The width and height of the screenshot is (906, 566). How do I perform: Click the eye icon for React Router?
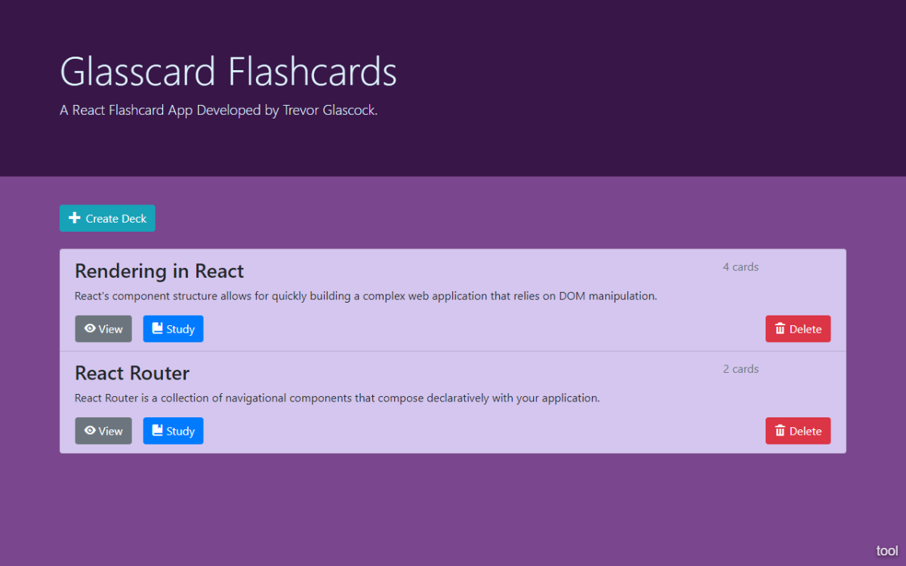pyautogui.click(x=90, y=431)
